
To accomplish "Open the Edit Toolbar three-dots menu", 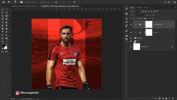I will (6, 41).
